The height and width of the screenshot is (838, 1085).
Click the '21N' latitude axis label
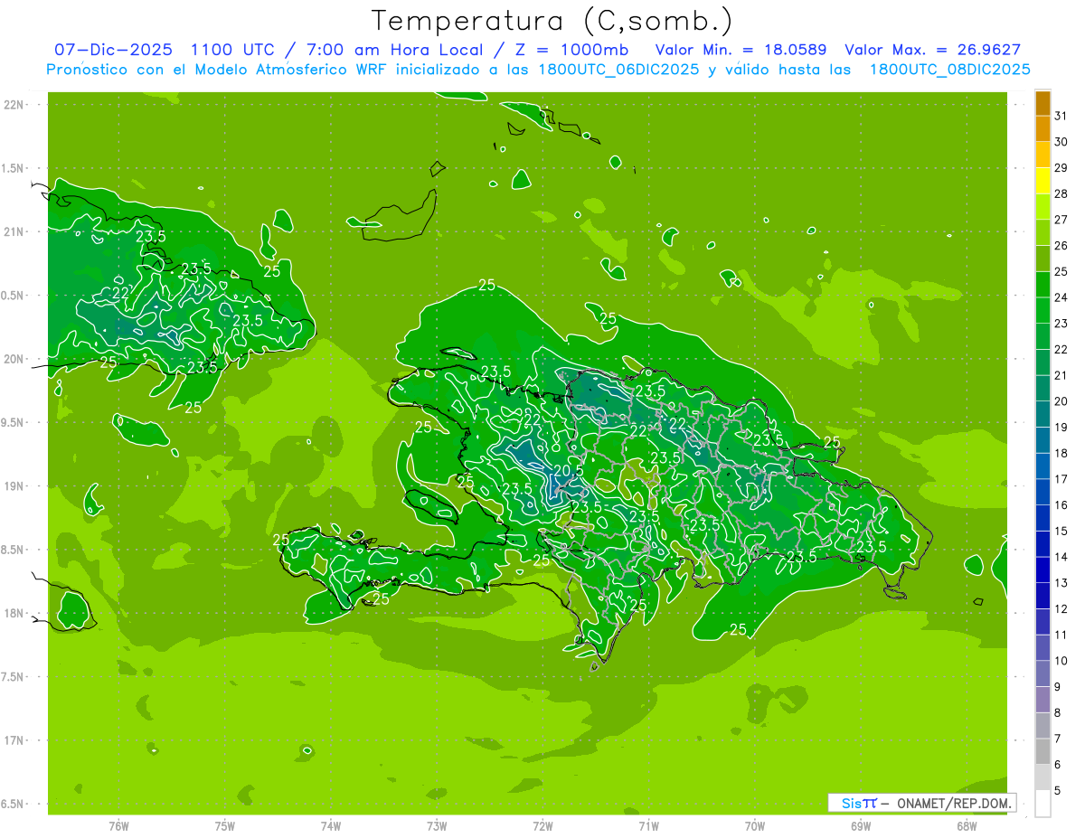[14, 231]
